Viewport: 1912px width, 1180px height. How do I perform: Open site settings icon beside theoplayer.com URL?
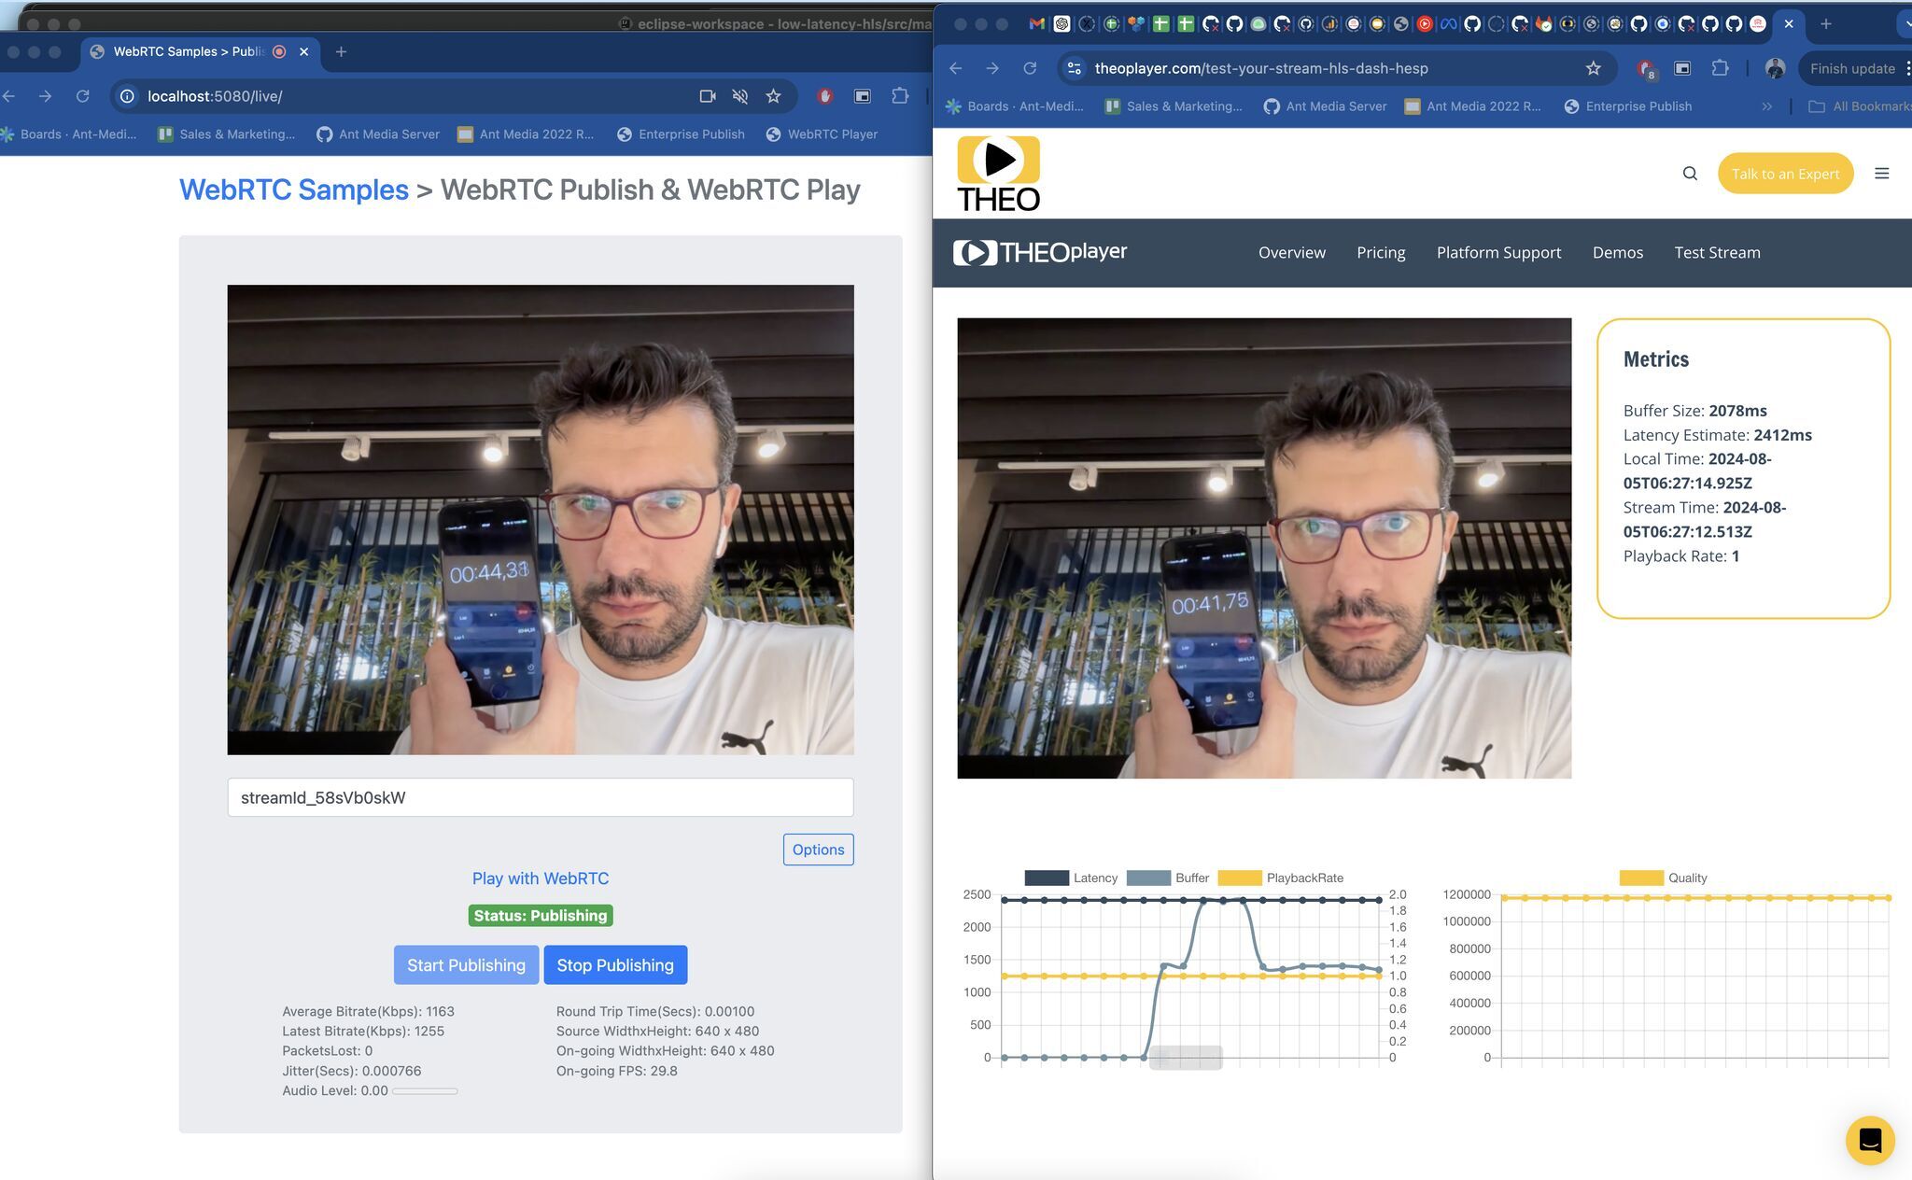[1075, 68]
